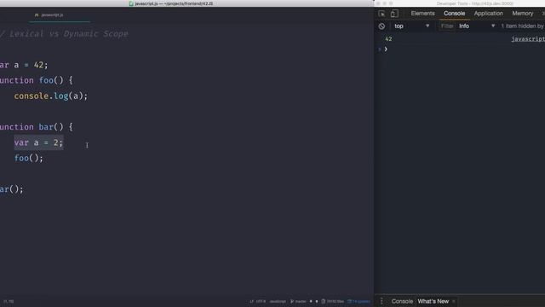Viewport: 545px width, 307px height.
Task: Click the JavaScript grammar selector in status bar
Action: tap(278, 301)
